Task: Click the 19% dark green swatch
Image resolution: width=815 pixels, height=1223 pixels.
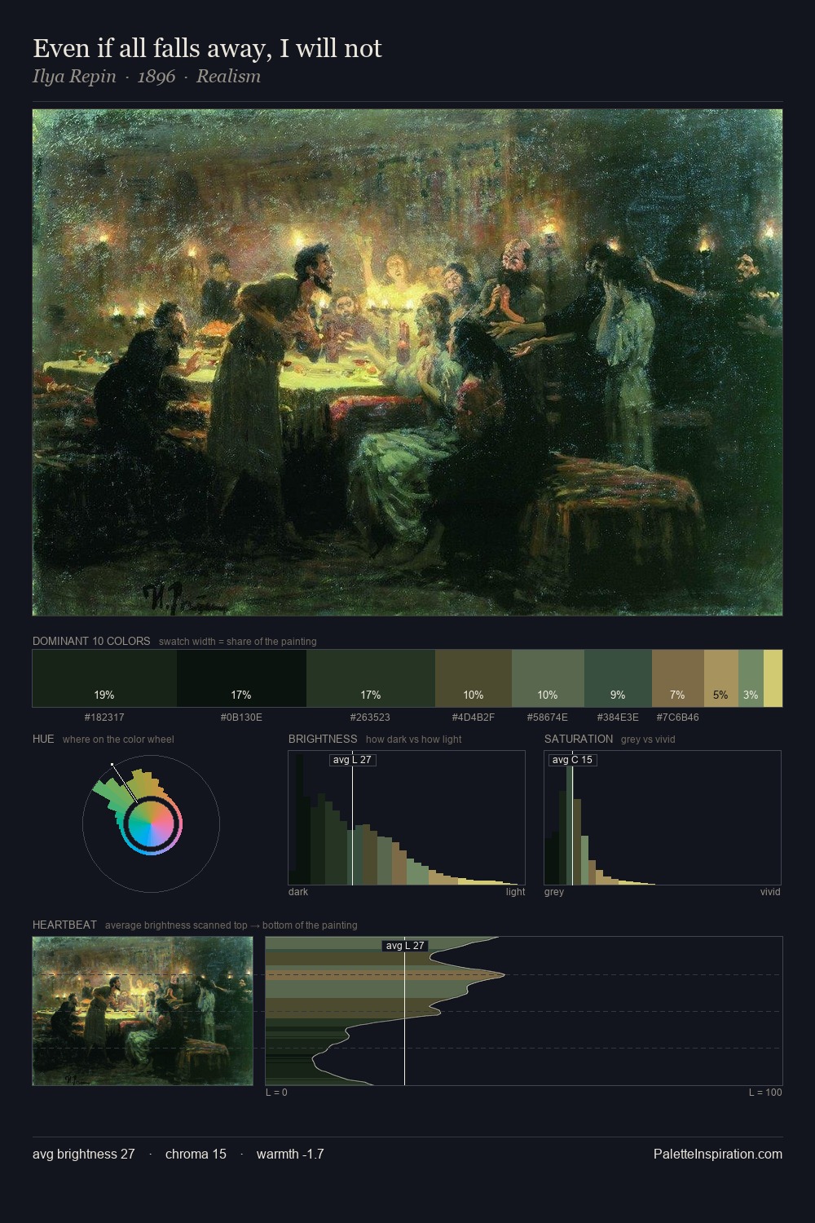Action: tap(104, 678)
